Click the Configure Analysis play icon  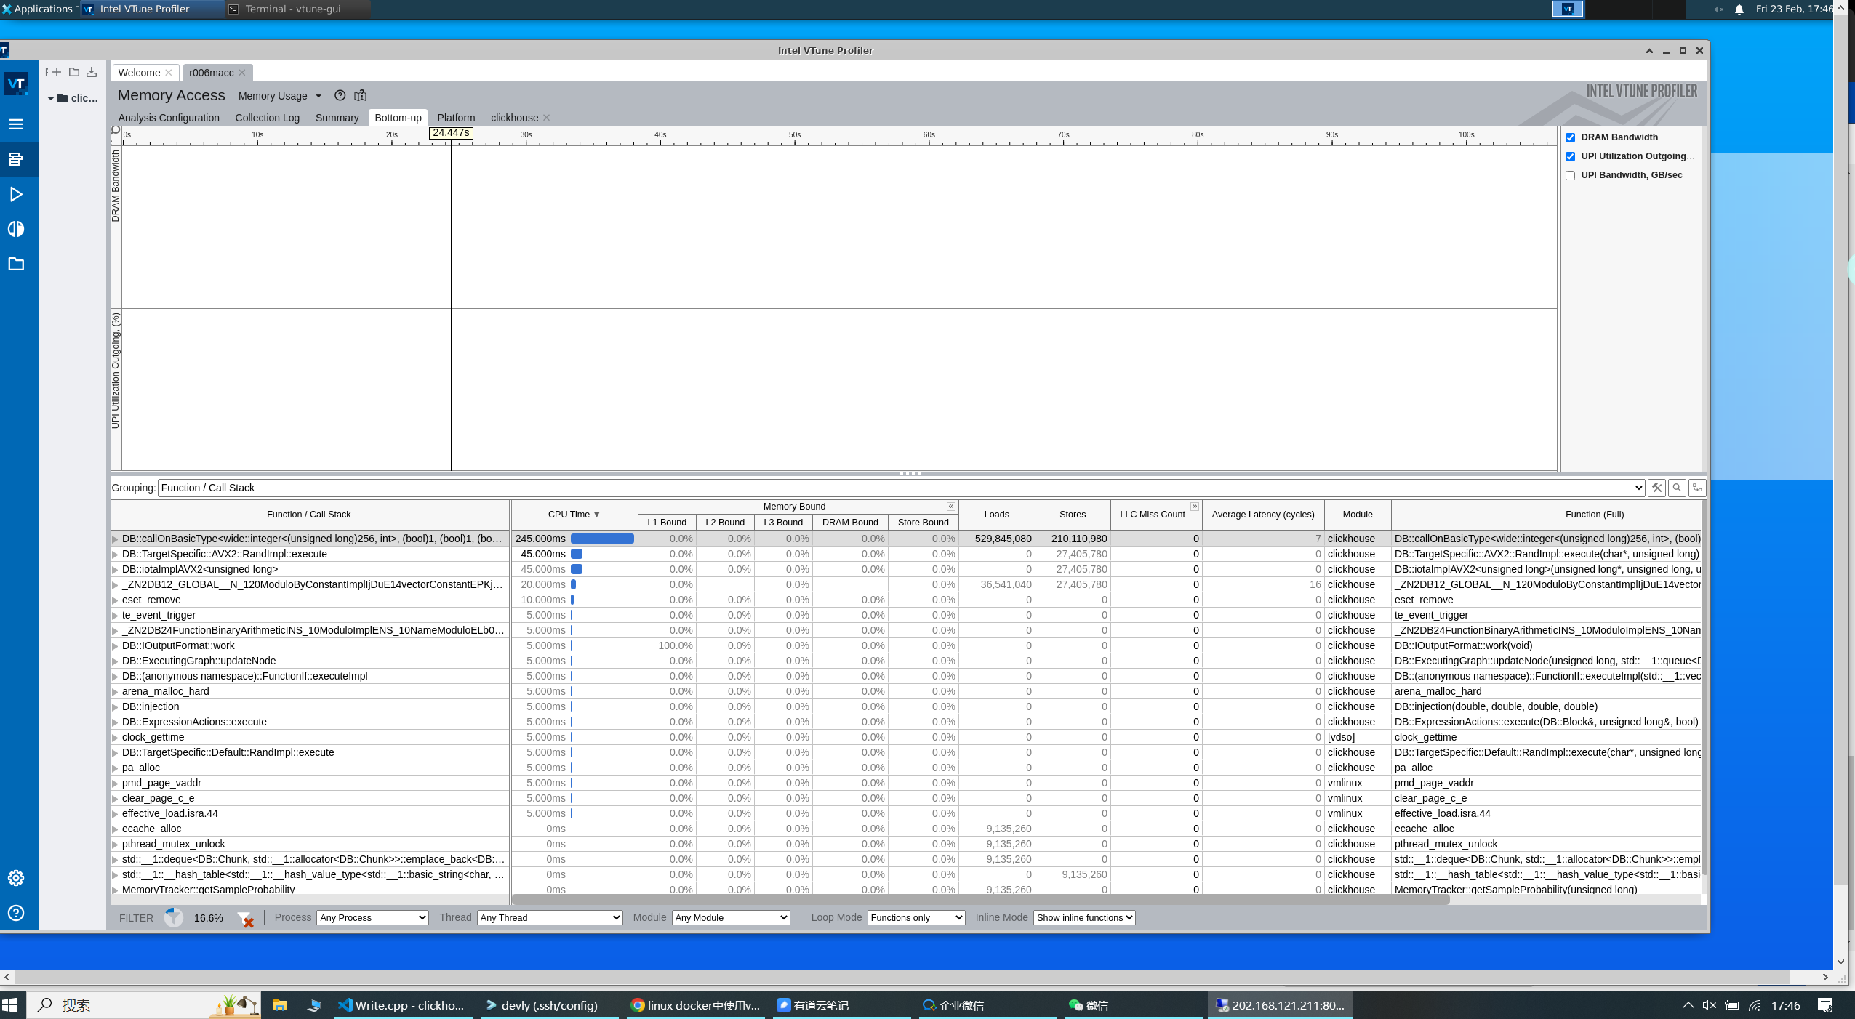point(16,194)
